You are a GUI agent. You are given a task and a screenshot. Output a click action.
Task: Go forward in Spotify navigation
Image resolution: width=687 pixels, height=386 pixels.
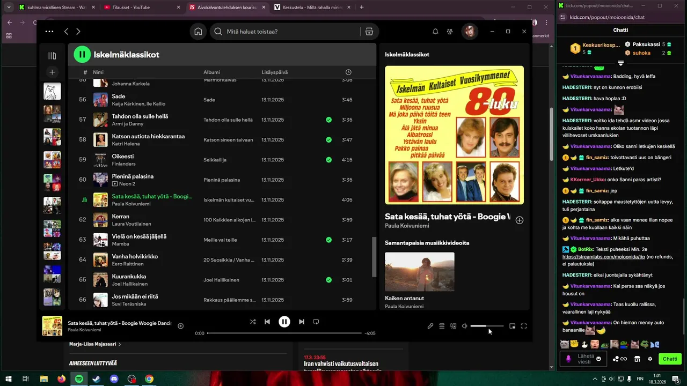tap(78, 32)
